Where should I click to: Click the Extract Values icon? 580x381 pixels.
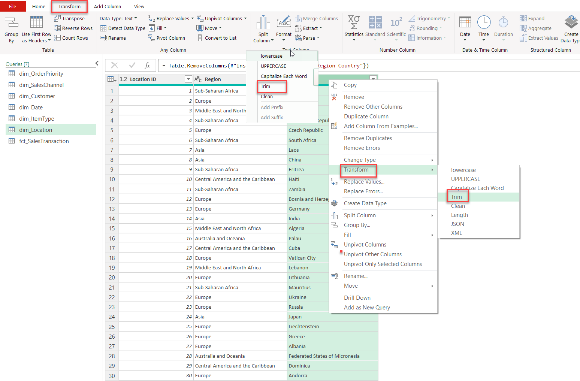pos(523,38)
